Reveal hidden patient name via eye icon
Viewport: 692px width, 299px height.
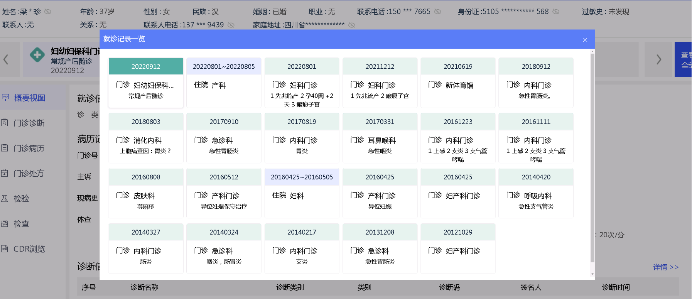click(x=48, y=12)
